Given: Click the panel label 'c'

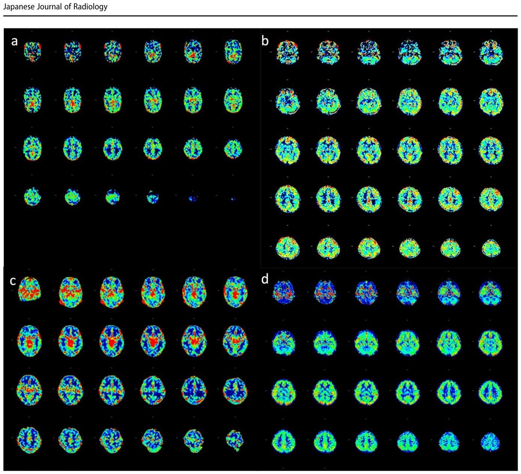Looking at the screenshot, I should click(13, 281).
